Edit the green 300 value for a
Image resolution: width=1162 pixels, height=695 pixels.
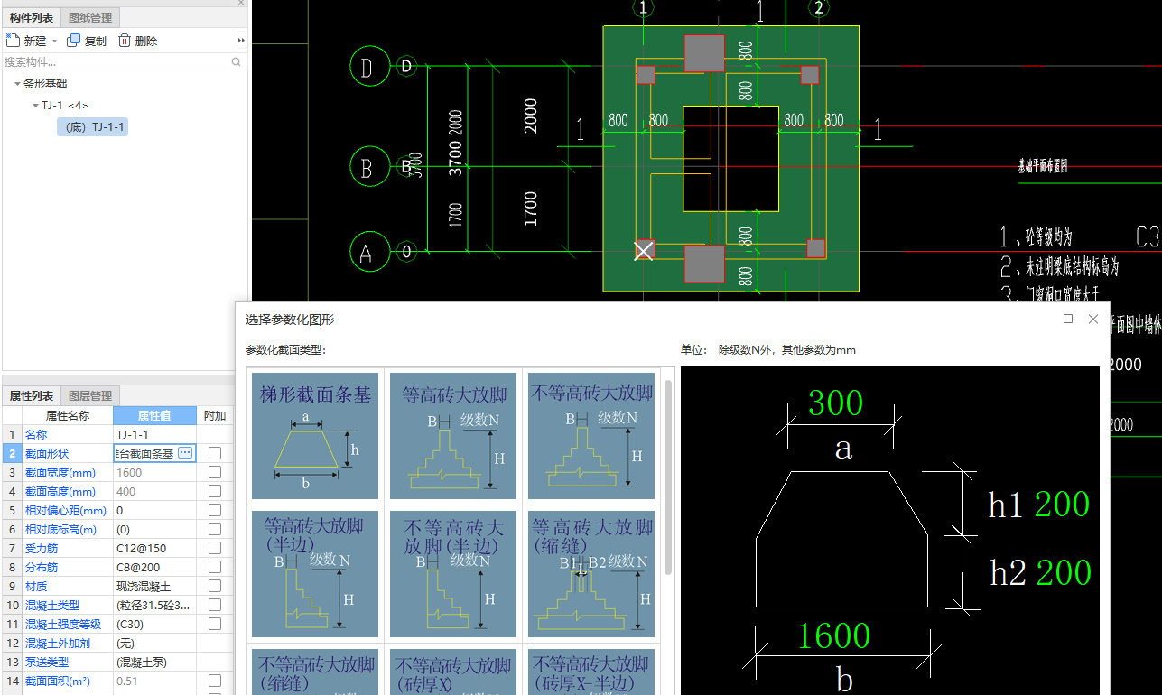click(x=836, y=403)
